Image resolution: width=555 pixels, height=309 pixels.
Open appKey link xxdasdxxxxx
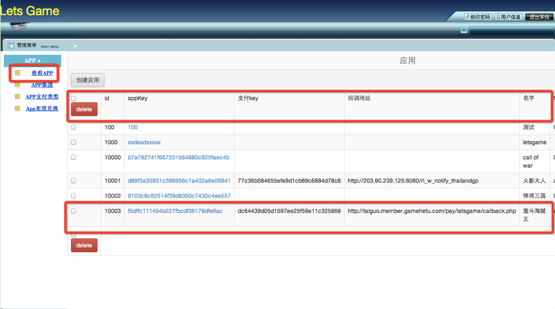coord(144,142)
